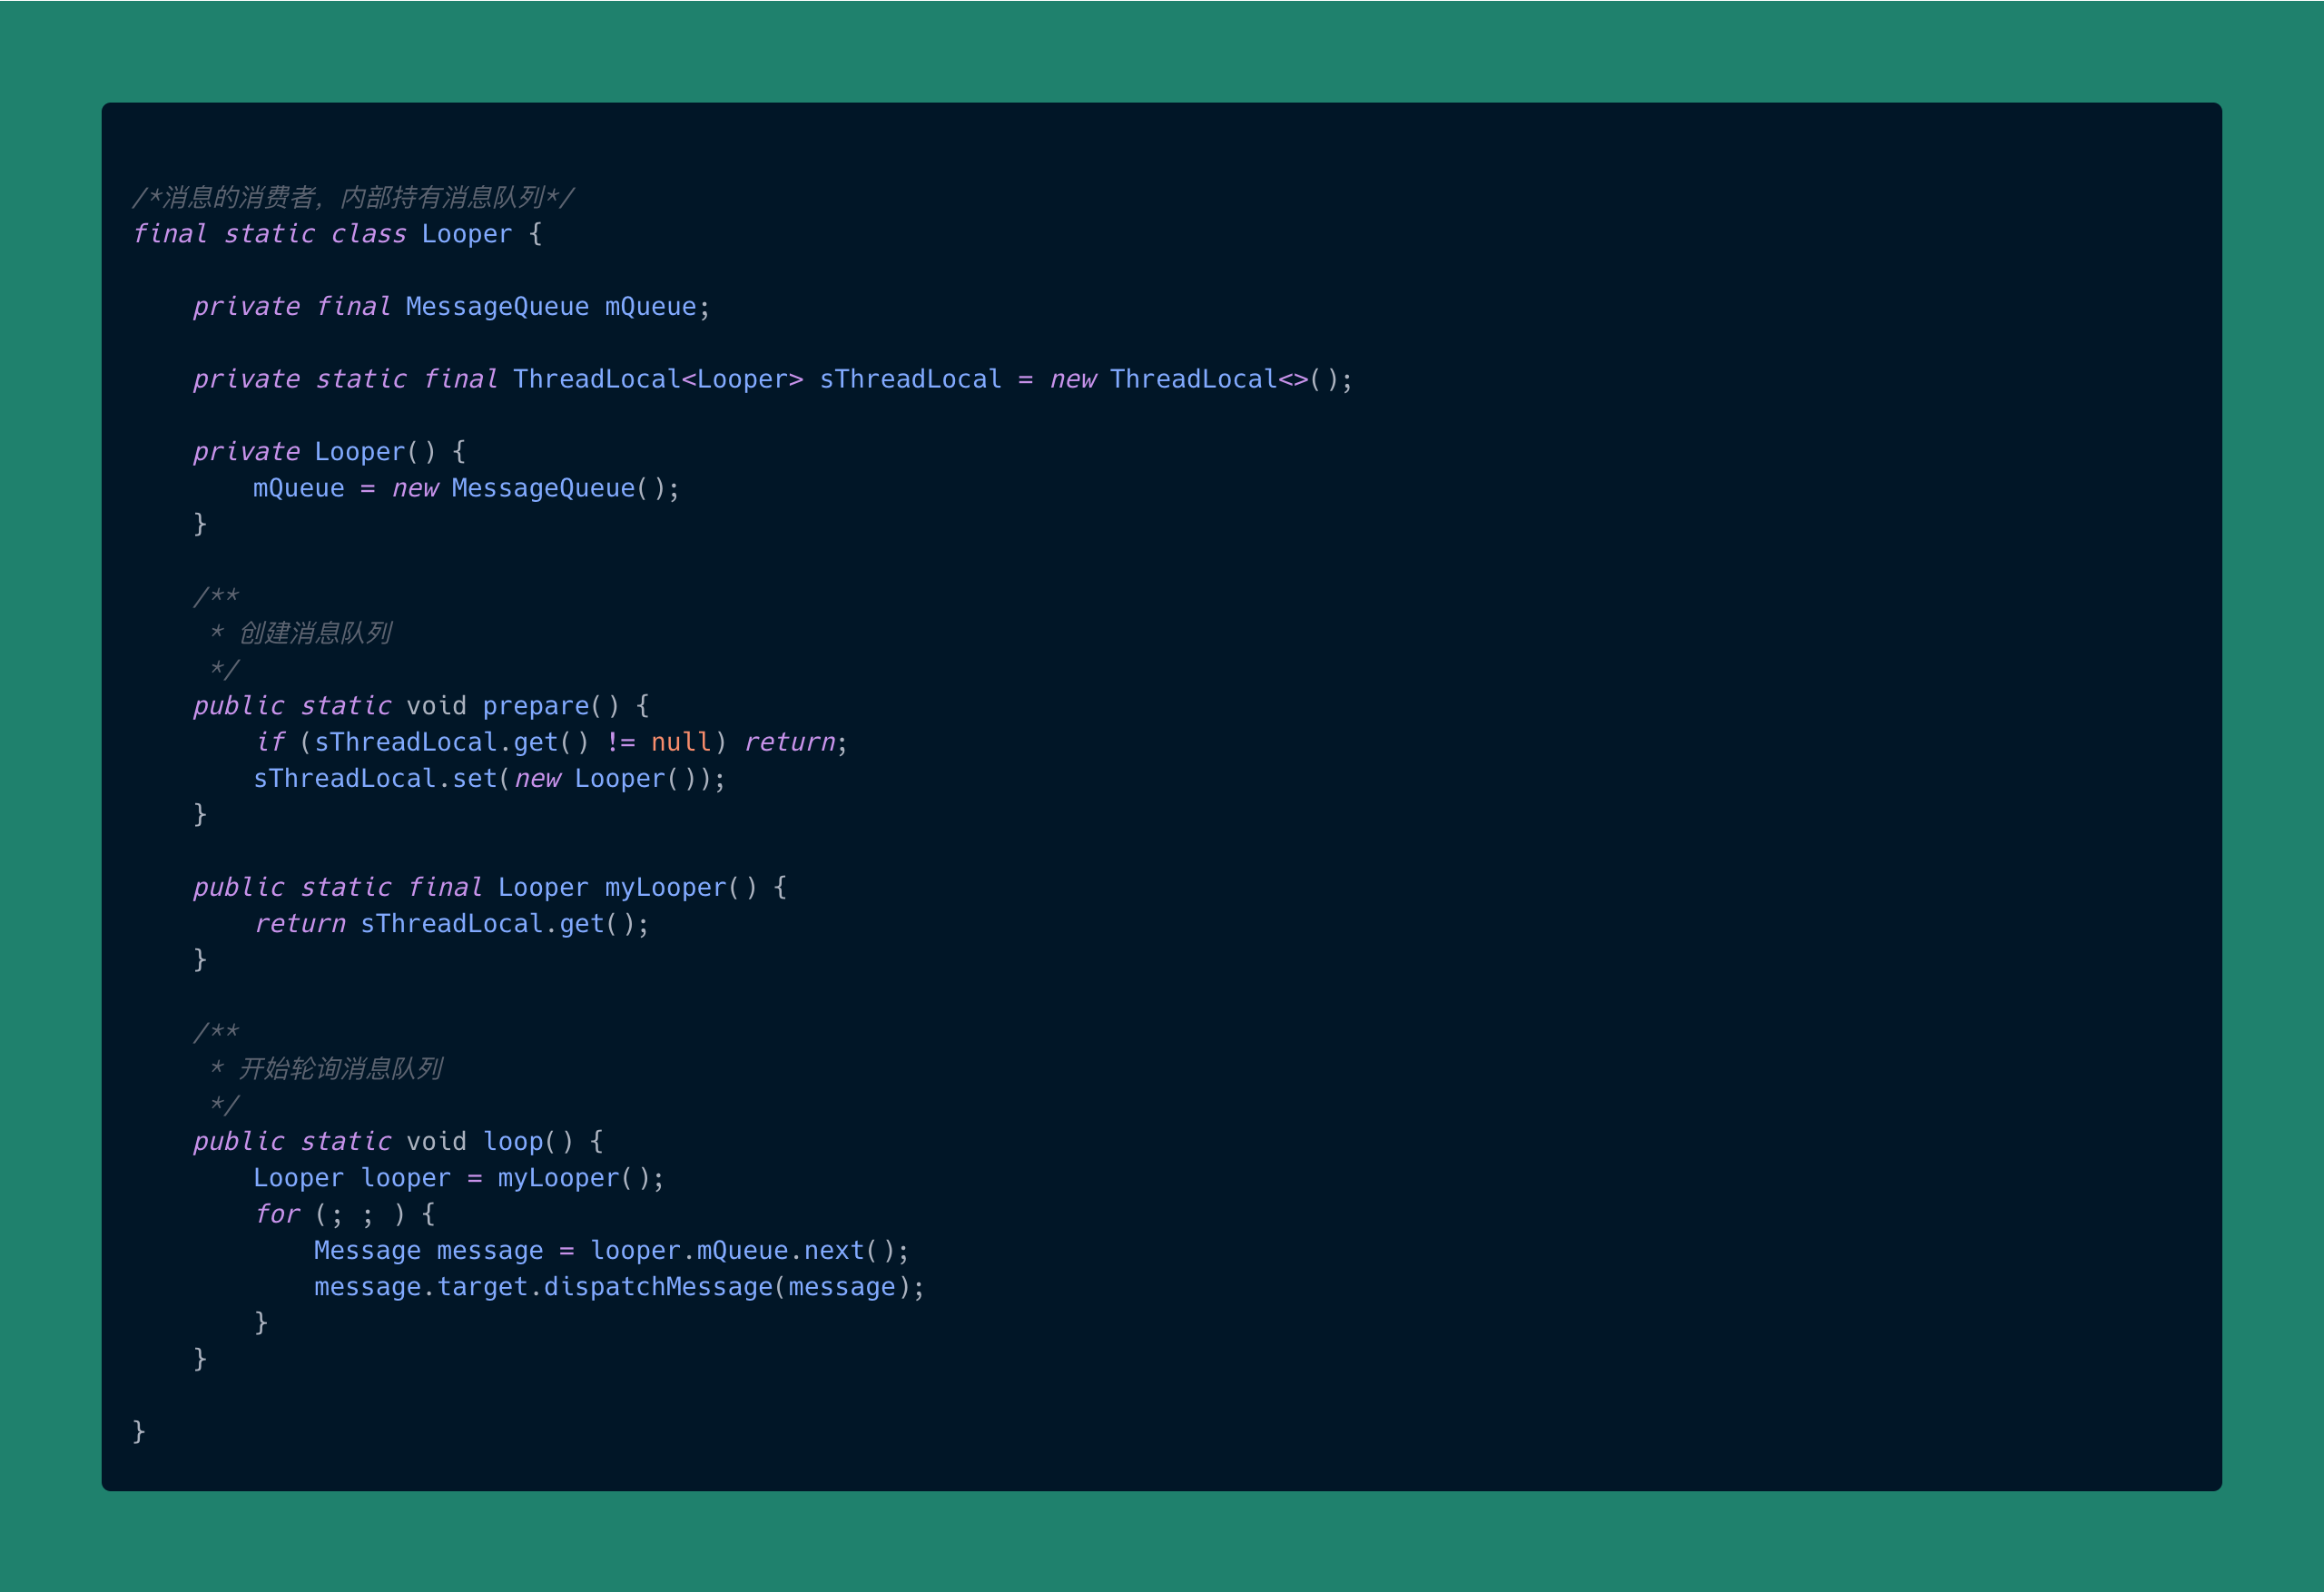
Task: Select the loop() method name
Action: 513,1141
